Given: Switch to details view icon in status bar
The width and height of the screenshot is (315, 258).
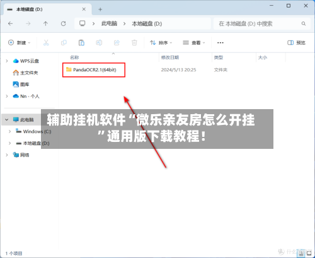Looking at the screenshot, I should pos(301,253).
